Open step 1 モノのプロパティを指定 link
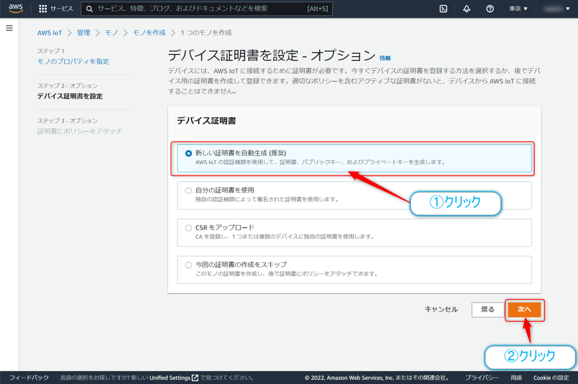578x384 pixels. coord(73,62)
